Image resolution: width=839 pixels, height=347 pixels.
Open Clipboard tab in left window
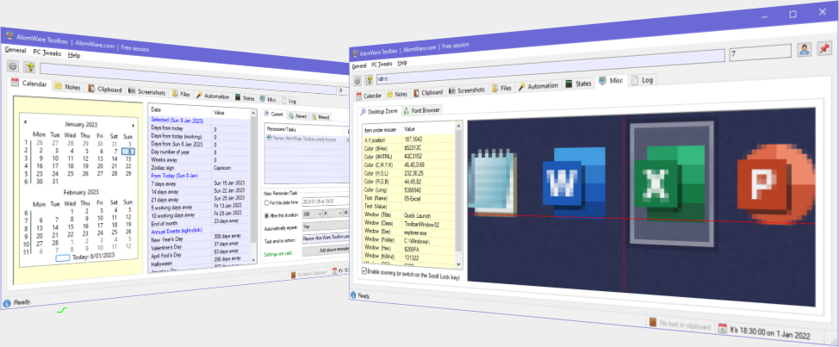(106, 90)
